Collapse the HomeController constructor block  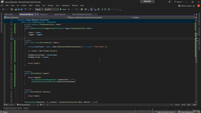(16, 28)
